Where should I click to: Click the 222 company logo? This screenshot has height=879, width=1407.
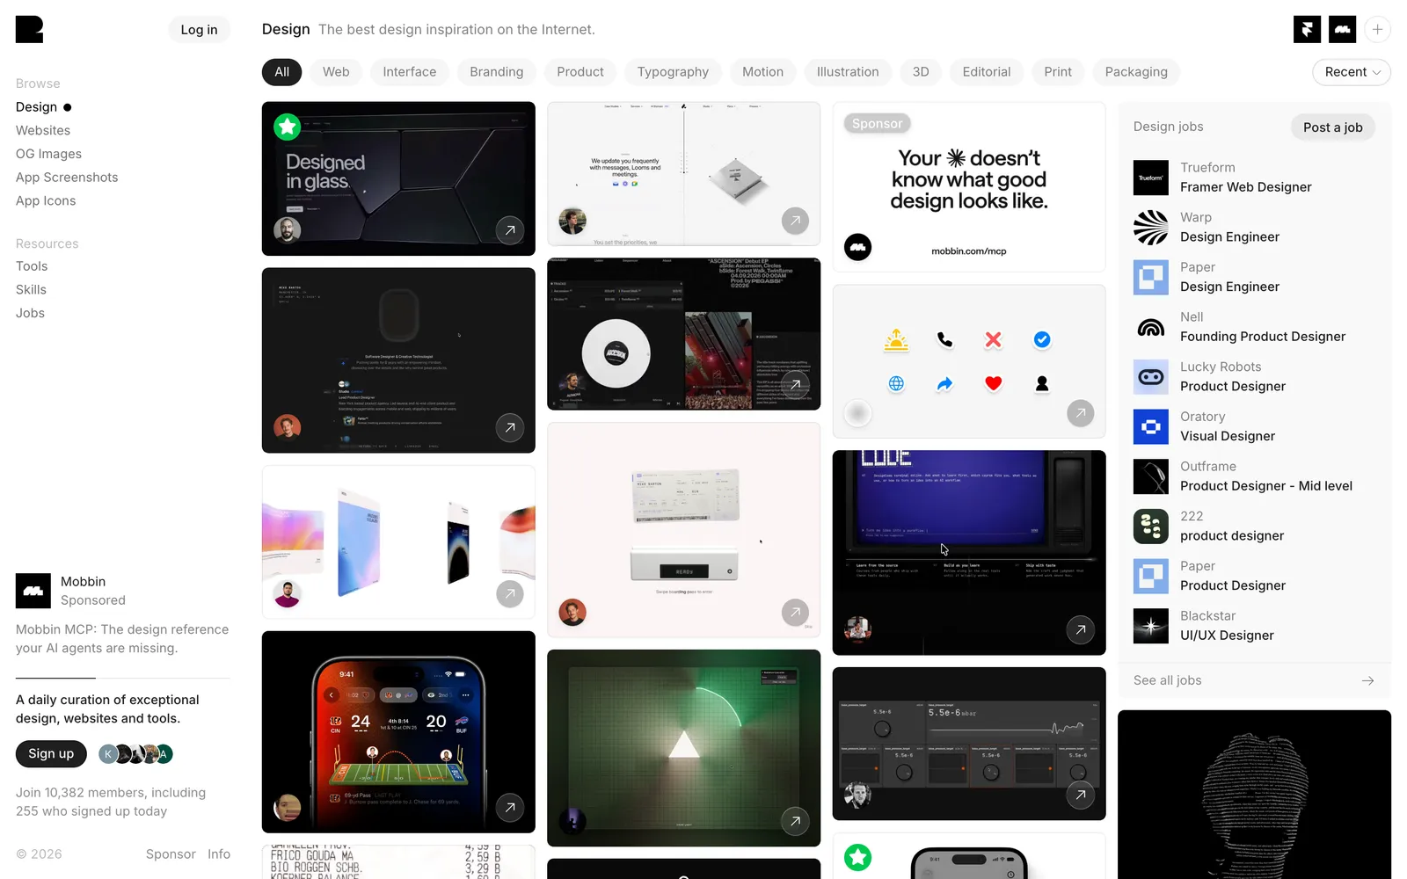coord(1151,527)
